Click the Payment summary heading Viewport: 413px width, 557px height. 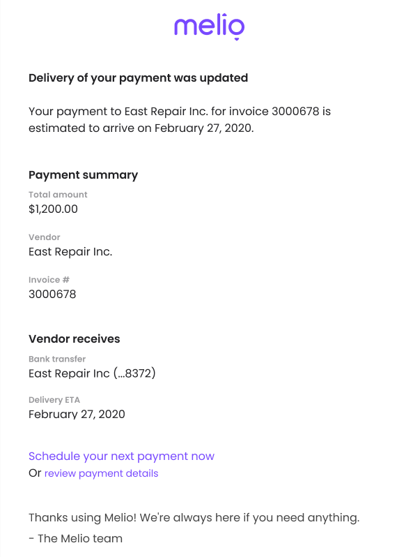(x=83, y=175)
